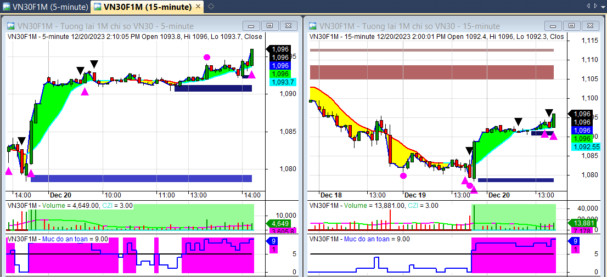
Task: Select the cyan 1,092.55 price label
Action: [587, 146]
